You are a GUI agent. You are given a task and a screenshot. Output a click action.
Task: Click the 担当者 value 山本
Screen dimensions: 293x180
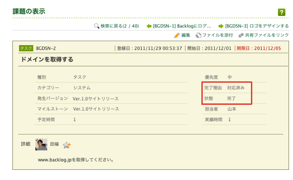tap(232, 109)
